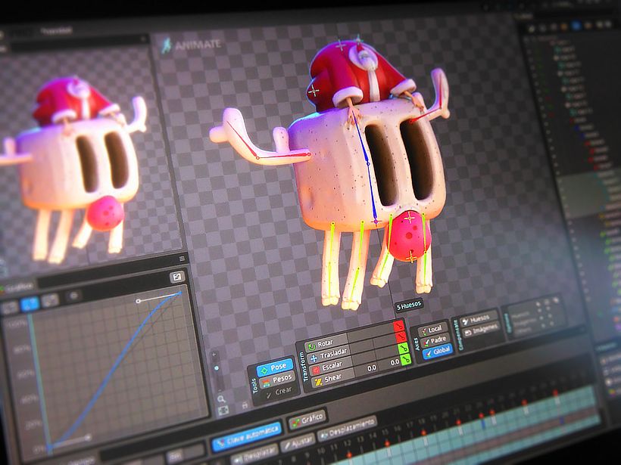Select the Pose tool

pos(275,368)
